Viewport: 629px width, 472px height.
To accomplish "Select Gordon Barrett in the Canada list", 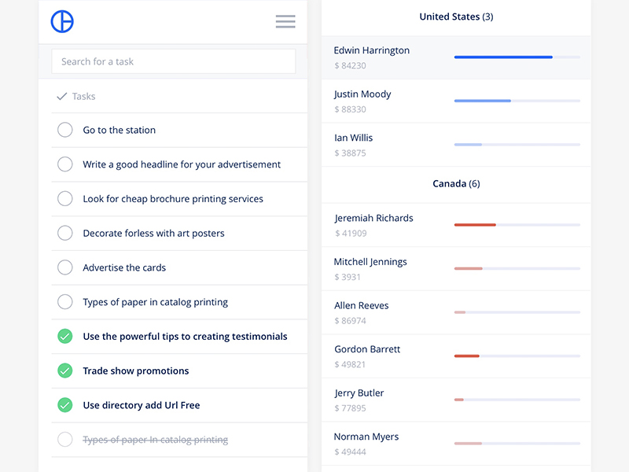I will coord(367,349).
